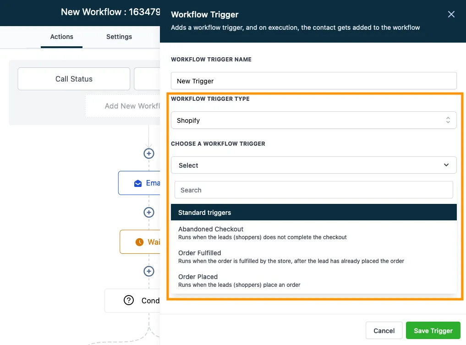
Task: Switch to the Actions tab
Action: (x=61, y=37)
